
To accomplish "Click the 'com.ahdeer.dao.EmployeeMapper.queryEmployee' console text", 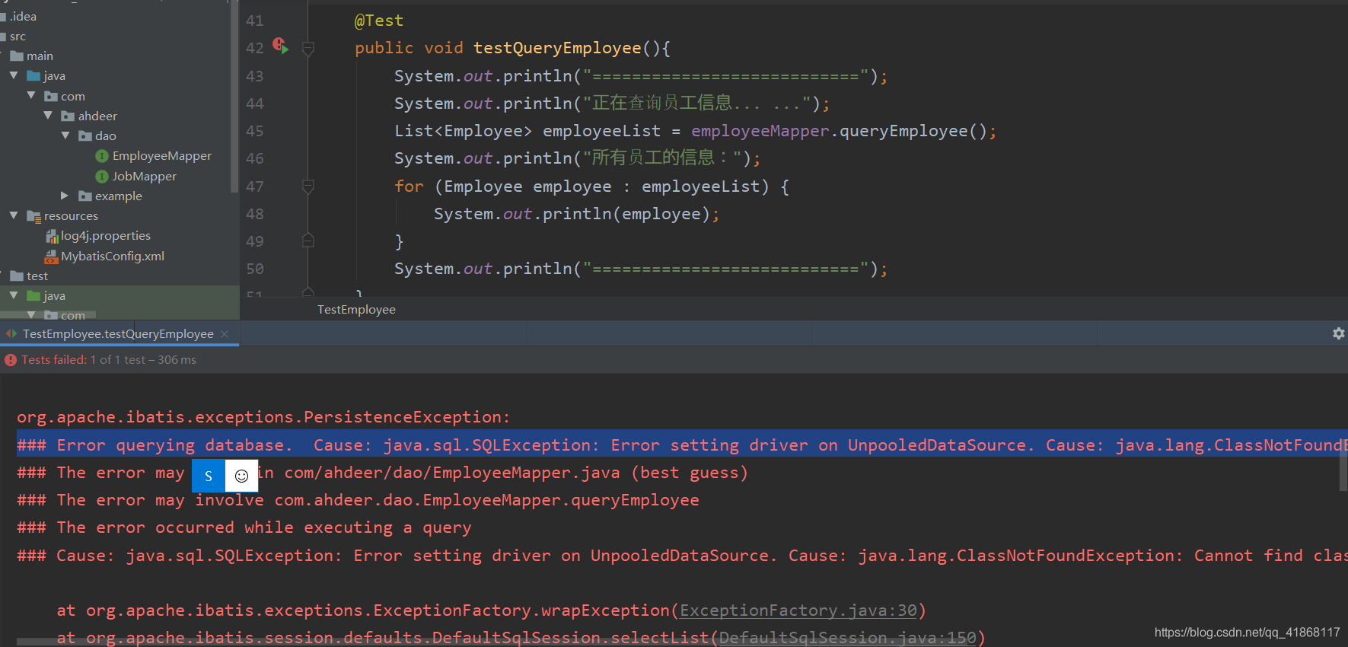I will (x=487, y=500).
